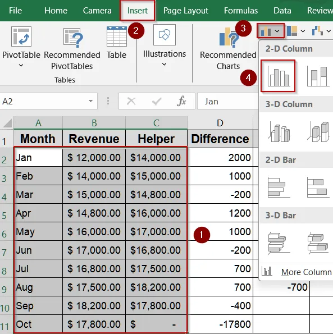
Task: Click the formula bar showing Jan
Action: [227, 101]
